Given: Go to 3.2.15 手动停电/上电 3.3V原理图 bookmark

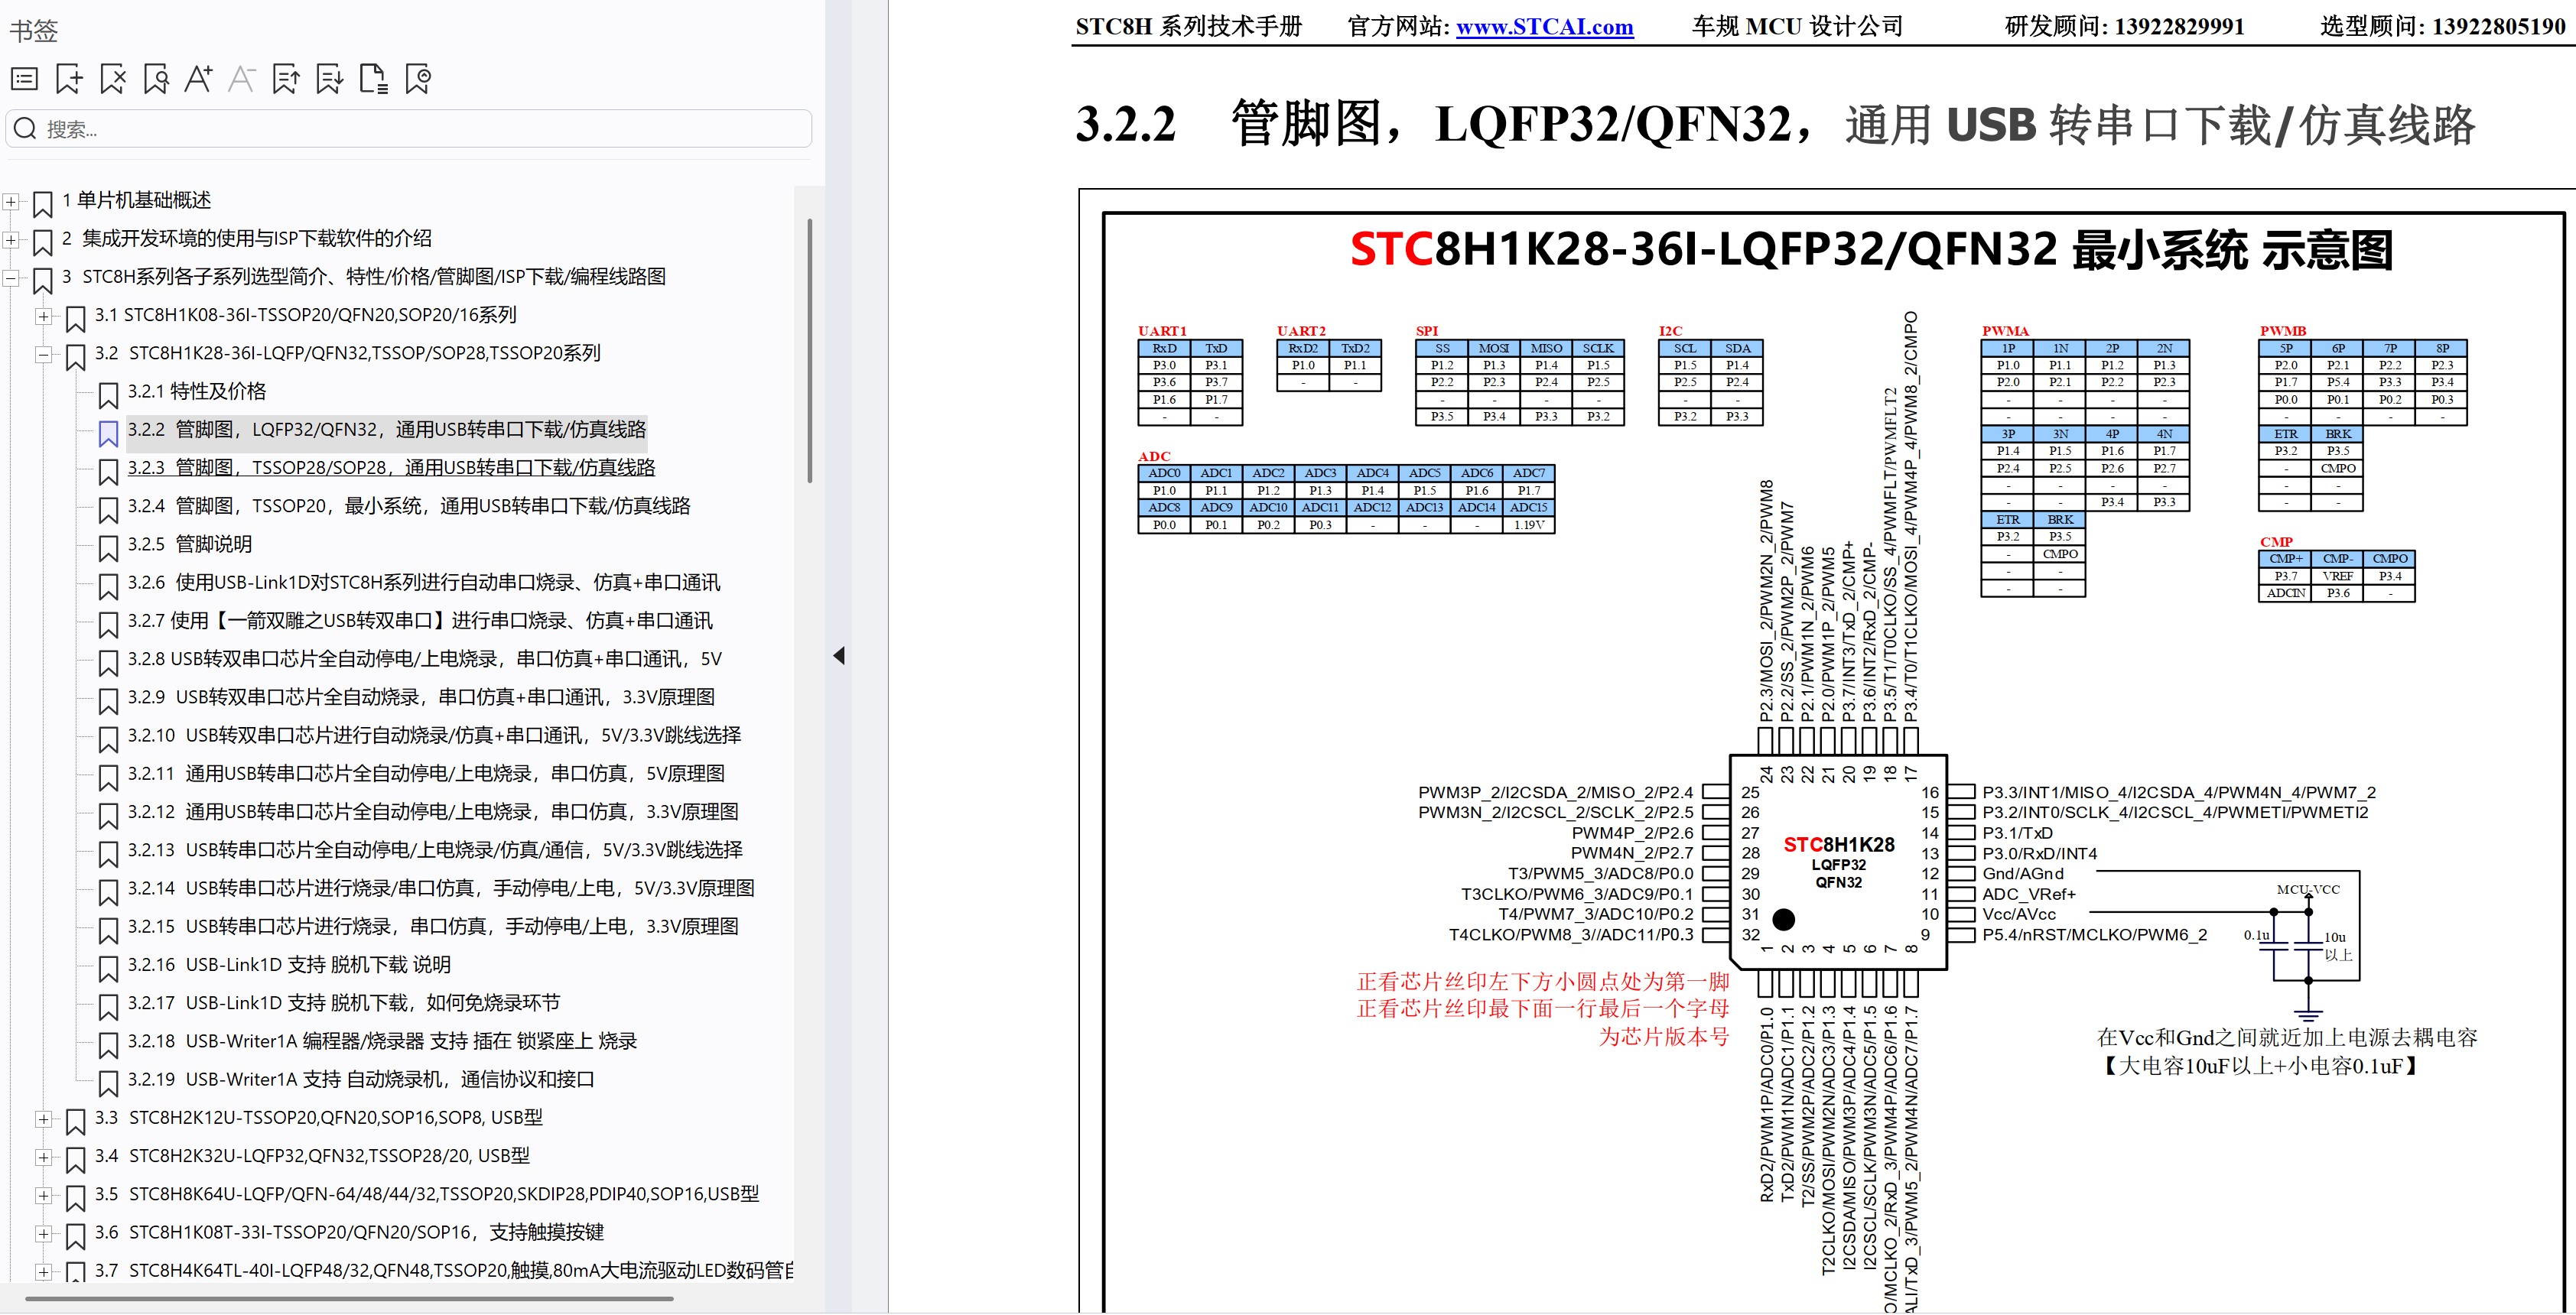Looking at the screenshot, I should (433, 927).
